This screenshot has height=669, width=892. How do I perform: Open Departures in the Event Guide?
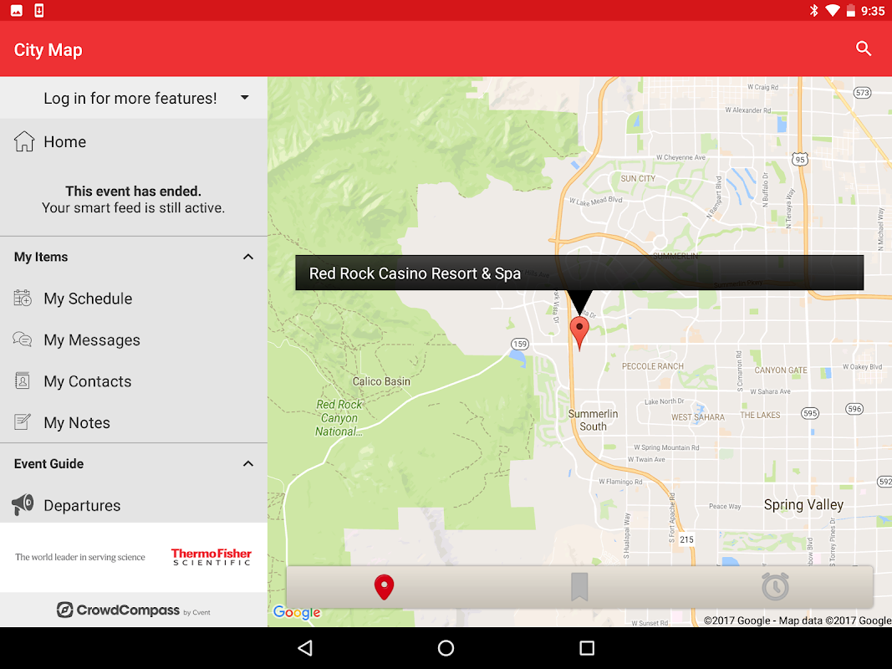(x=134, y=505)
